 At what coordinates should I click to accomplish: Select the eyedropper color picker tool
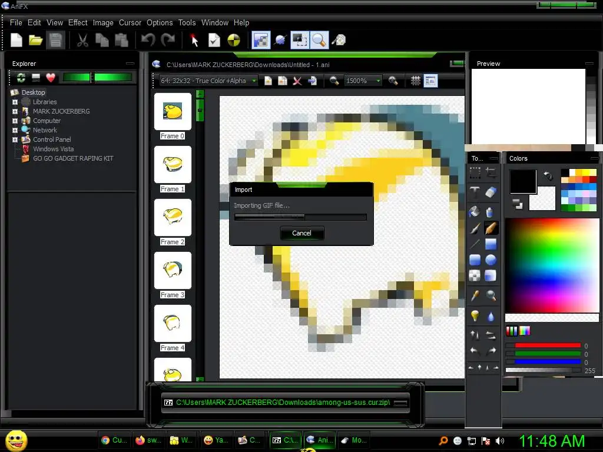click(x=475, y=295)
